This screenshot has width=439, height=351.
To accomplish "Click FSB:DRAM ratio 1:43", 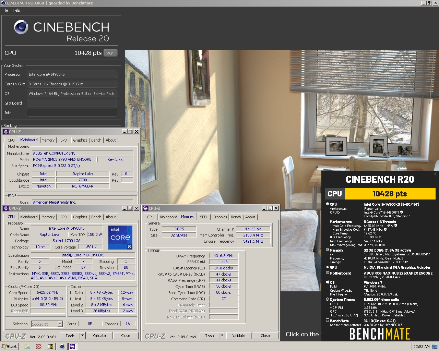I will coord(224,262).
